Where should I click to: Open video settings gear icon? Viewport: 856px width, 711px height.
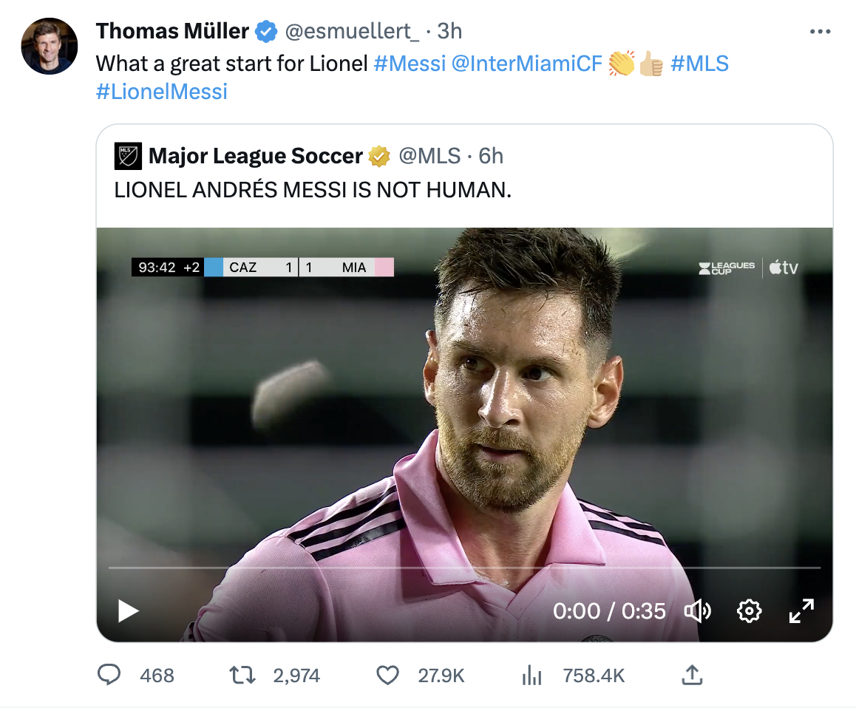point(749,610)
